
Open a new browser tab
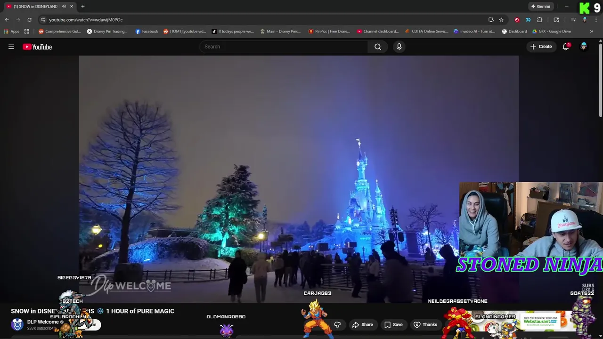click(83, 6)
